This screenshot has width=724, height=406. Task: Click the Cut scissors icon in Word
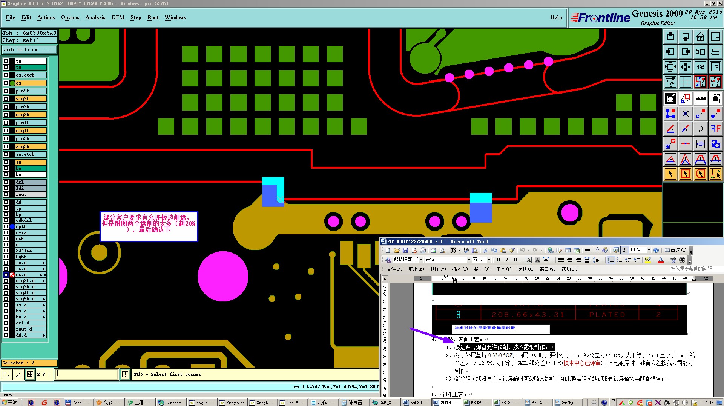point(485,250)
